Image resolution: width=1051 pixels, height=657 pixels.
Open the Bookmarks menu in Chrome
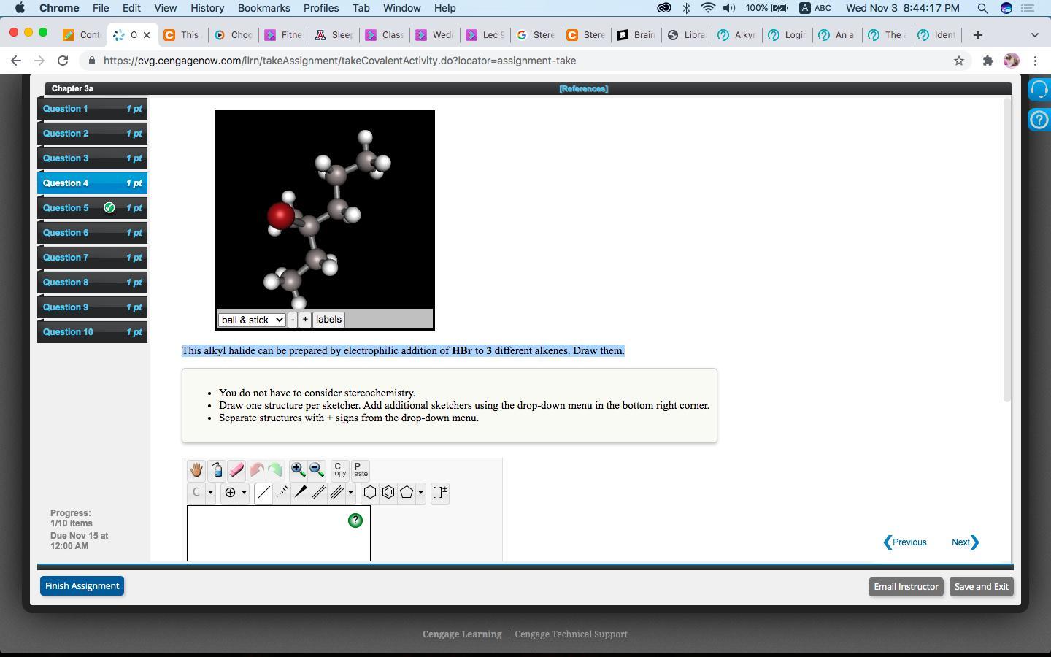[263, 8]
